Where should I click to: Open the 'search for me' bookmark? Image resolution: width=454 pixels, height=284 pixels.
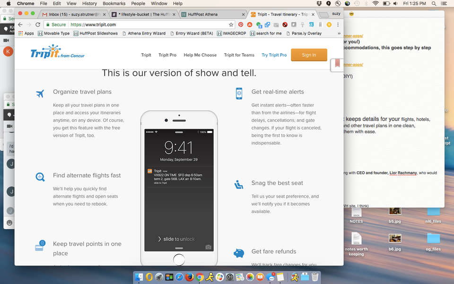click(266, 33)
